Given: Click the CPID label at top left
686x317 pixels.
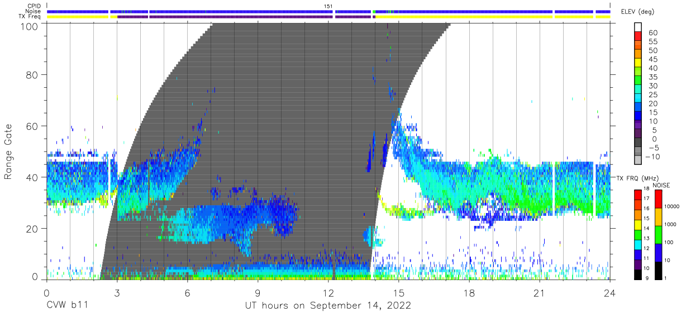Looking at the screenshot, I should pos(34,6).
